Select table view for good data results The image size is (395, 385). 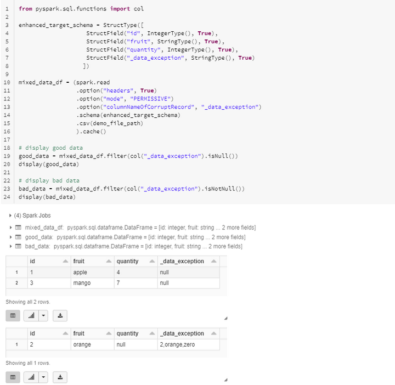[x=13, y=316]
